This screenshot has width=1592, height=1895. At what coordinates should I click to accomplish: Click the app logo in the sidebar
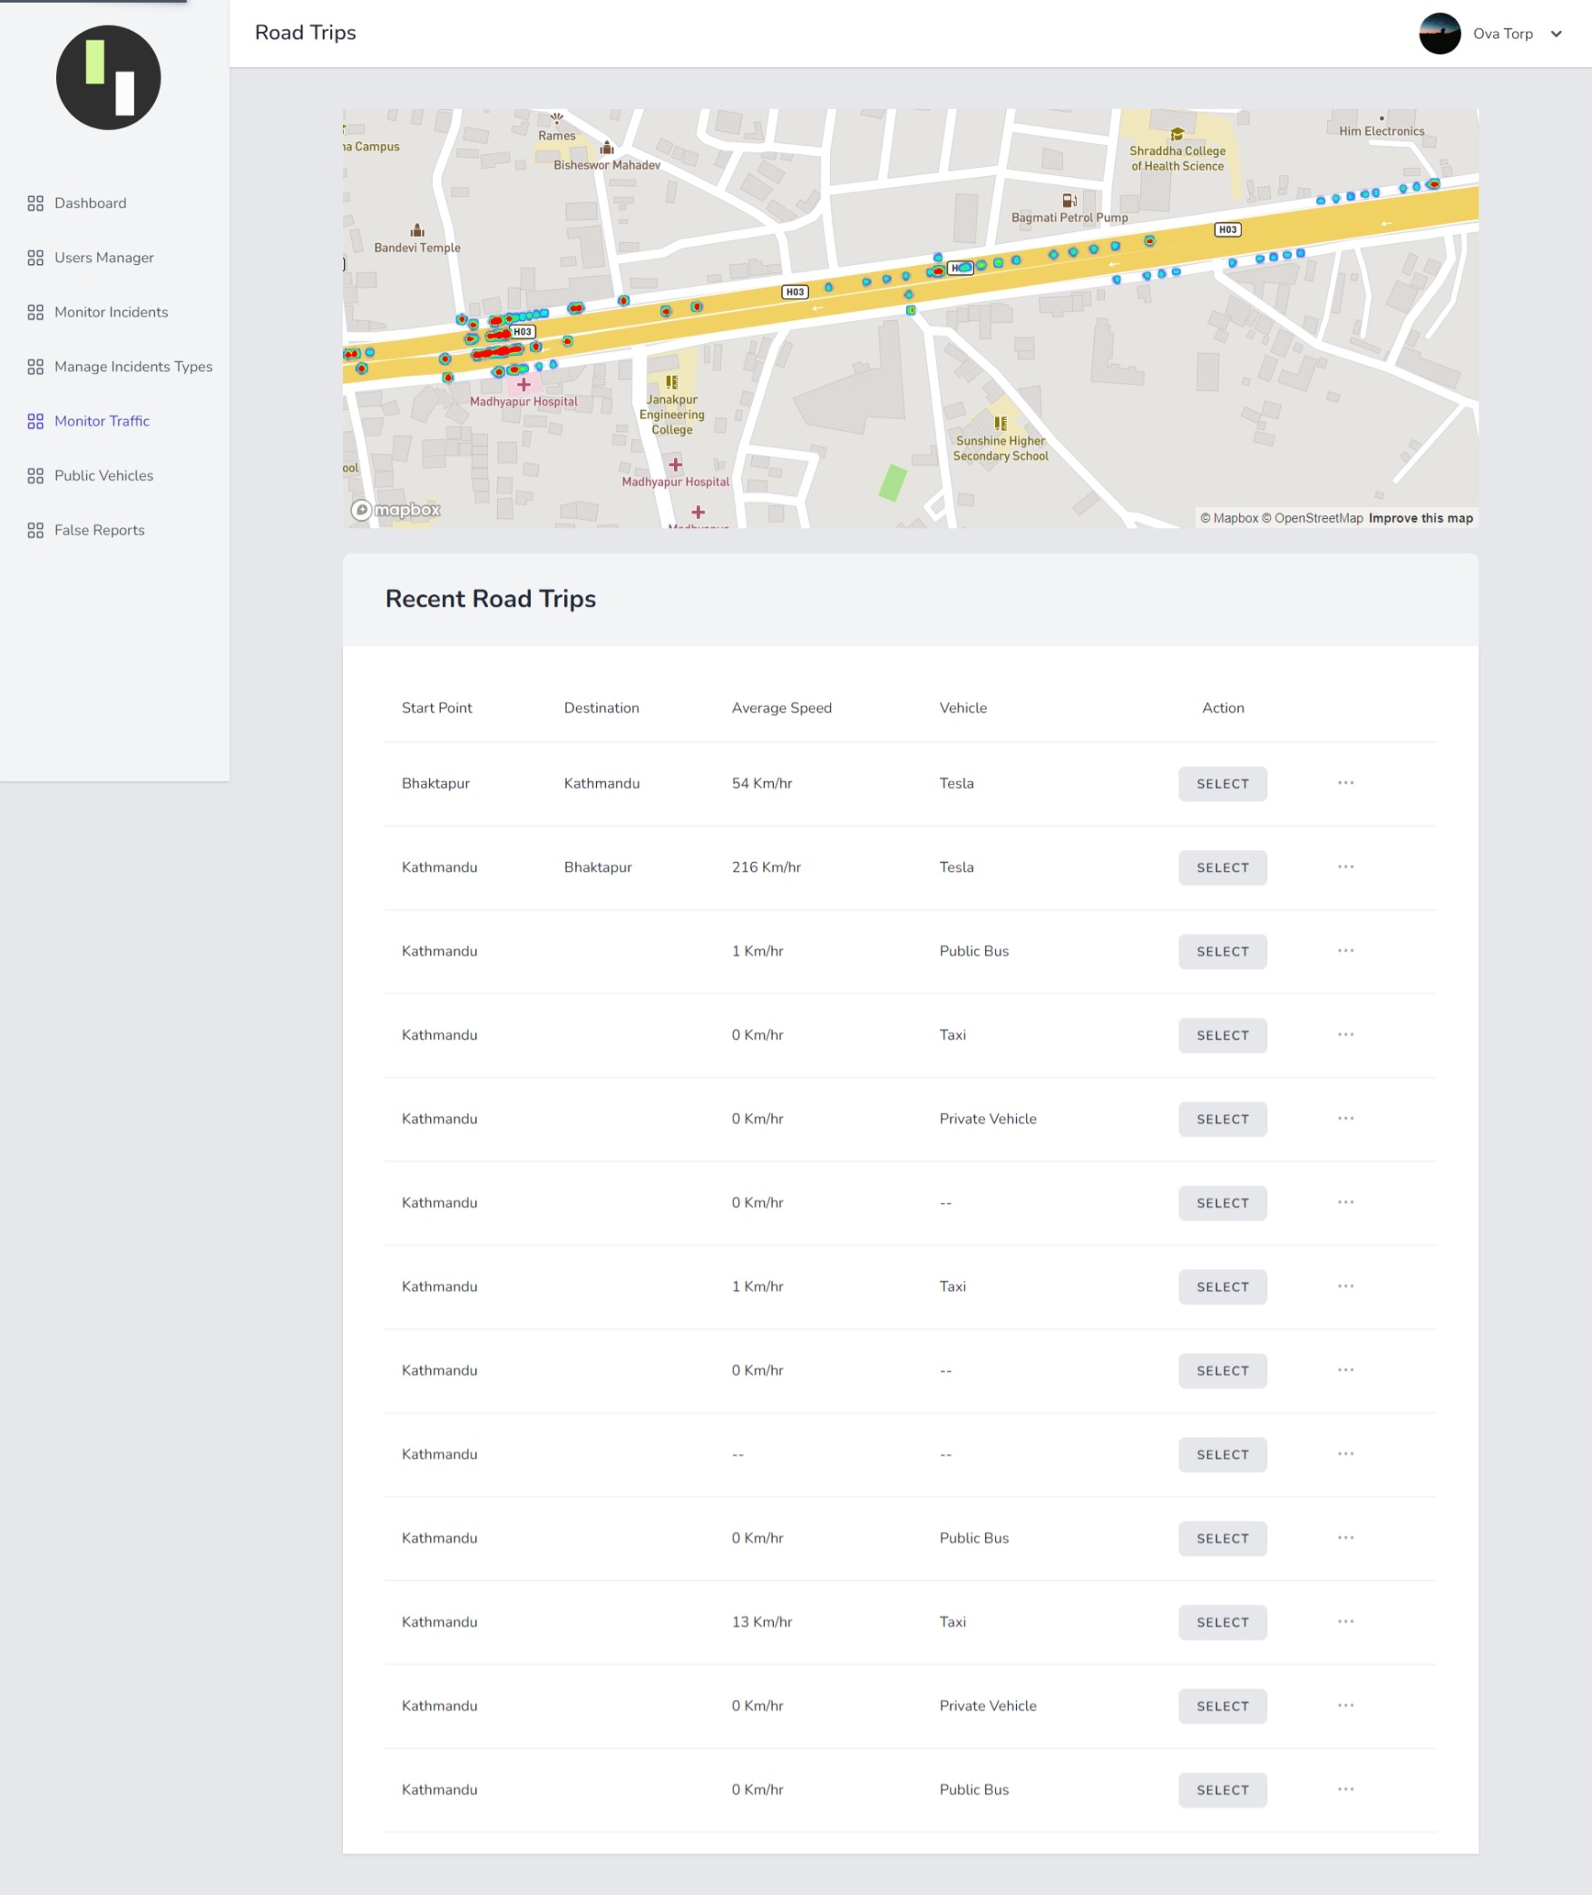pos(109,77)
